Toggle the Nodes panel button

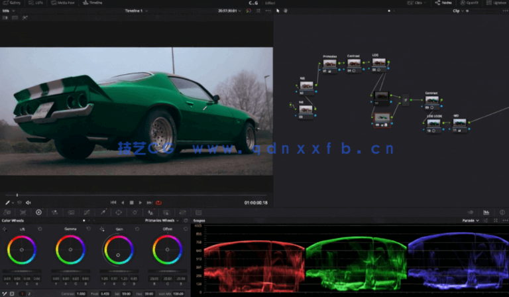(443, 3)
